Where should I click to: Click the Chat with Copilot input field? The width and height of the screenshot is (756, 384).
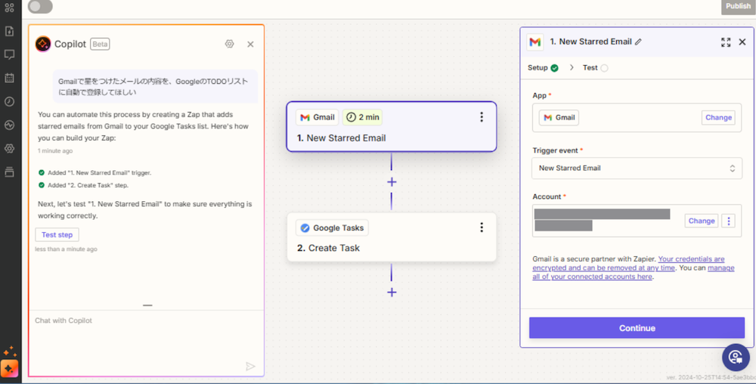tap(146, 342)
